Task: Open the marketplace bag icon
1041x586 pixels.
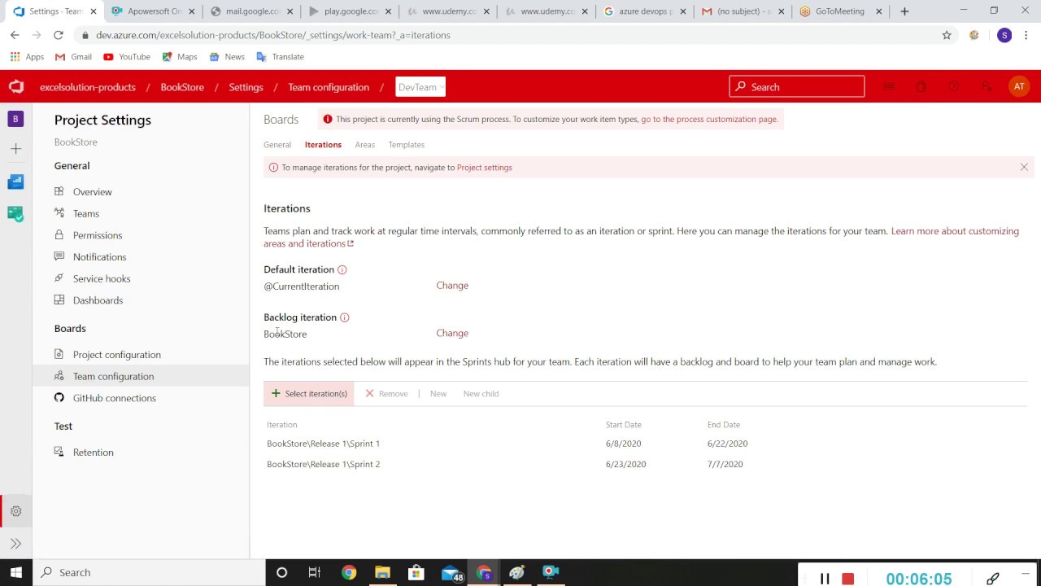Action: point(921,86)
